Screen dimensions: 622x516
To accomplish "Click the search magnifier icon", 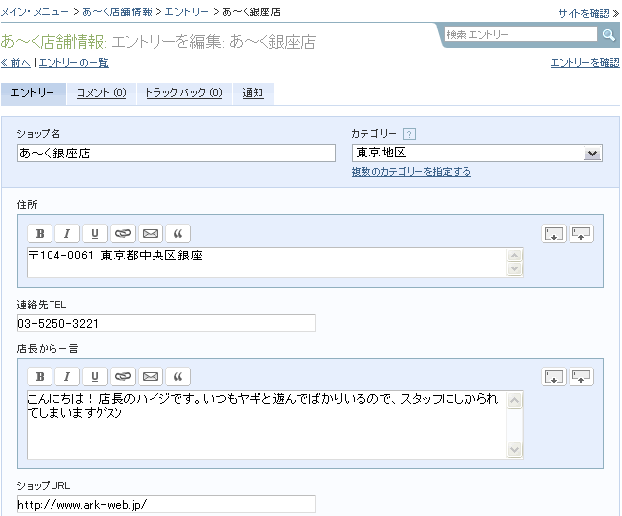I will [x=607, y=35].
